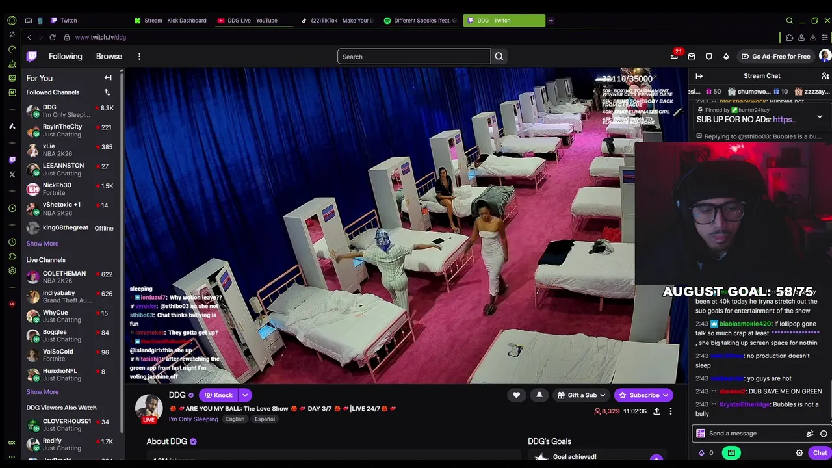This screenshot has width=832, height=468.
Task: Sort the Followed Channels list
Action: (x=107, y=92)
